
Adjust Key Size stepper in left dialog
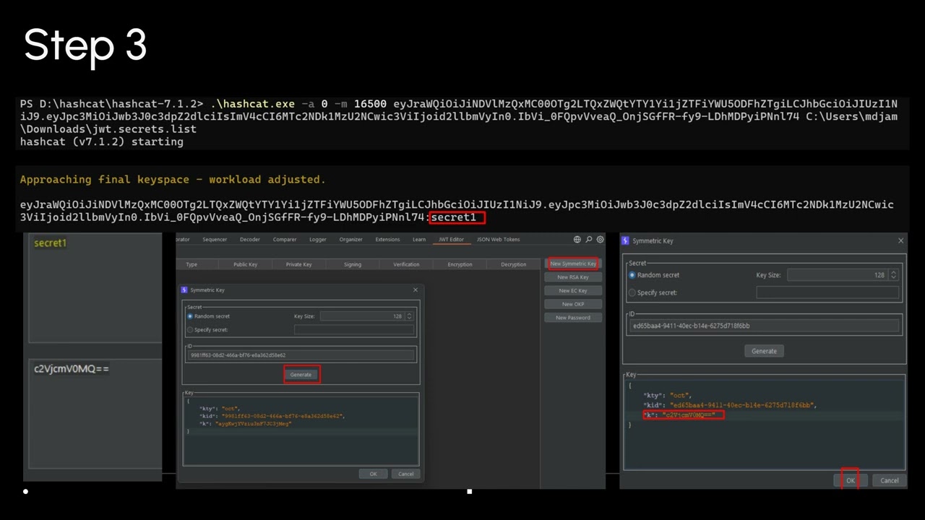[x=410, y=316]
